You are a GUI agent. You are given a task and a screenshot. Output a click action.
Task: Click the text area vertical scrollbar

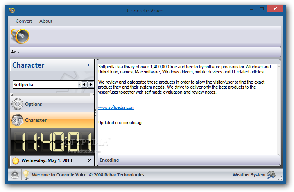pos(279,110)
